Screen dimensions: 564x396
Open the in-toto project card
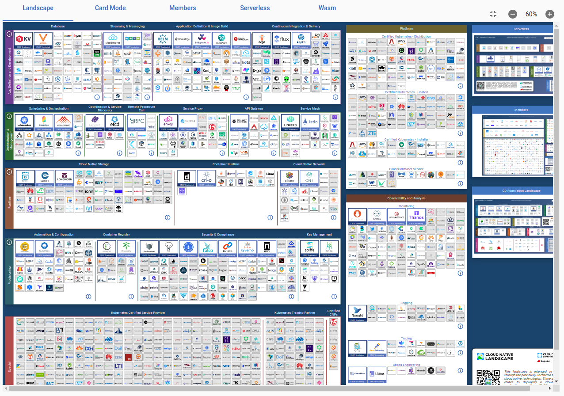pyautogui.click(x=227, y=248)
